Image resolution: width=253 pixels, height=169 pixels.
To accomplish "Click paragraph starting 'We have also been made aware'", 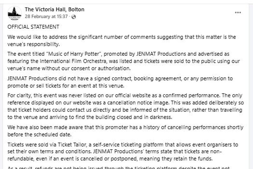I will 125,128.
